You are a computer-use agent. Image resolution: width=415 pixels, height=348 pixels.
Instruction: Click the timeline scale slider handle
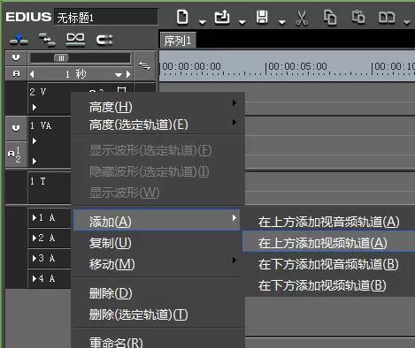tap(61, 58)
